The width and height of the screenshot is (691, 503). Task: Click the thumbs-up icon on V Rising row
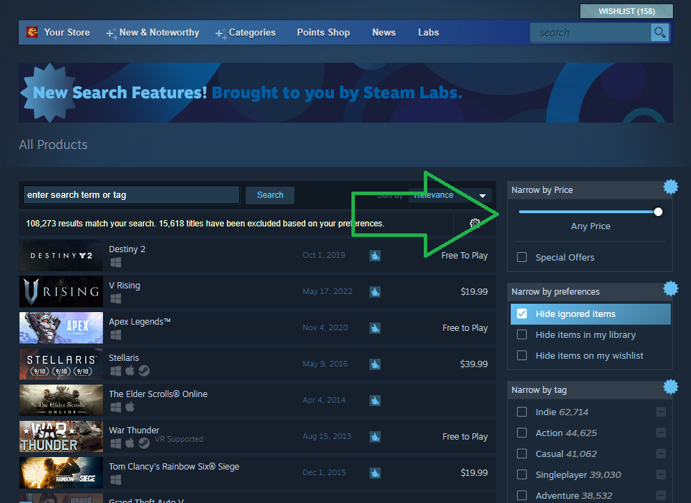375,292
